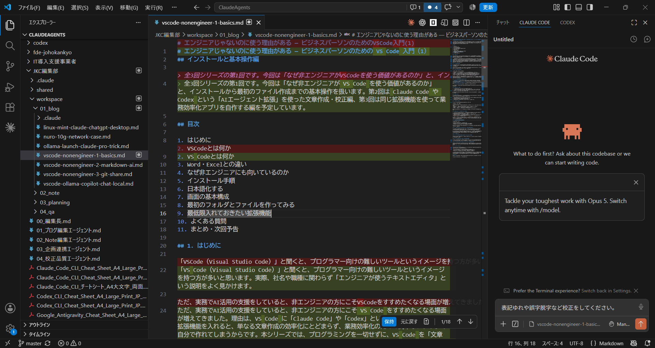Open the notifications bell in status bar
Viewport: 655px width, 348px height.
pos(647,343)
